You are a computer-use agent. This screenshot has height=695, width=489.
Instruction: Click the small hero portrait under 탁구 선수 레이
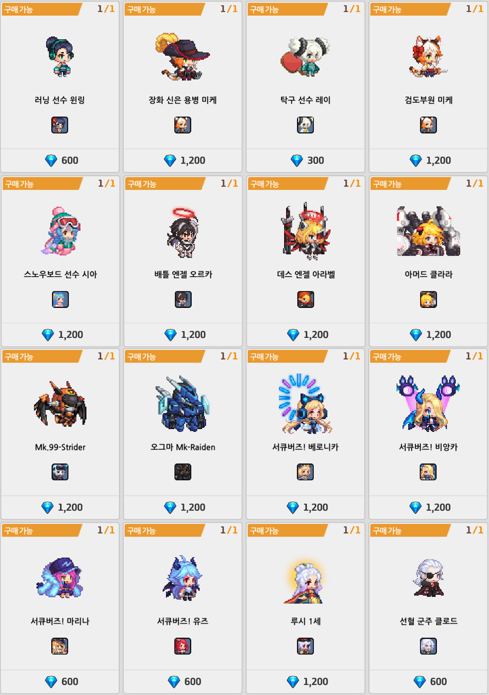click(305, 125)
